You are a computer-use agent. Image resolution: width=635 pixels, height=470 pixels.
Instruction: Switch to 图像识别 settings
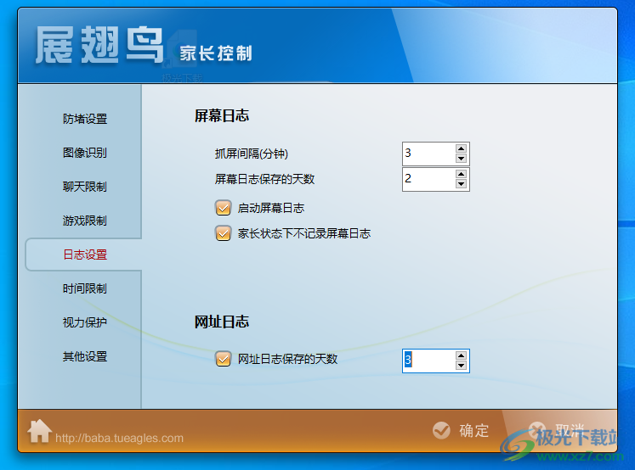85,153
